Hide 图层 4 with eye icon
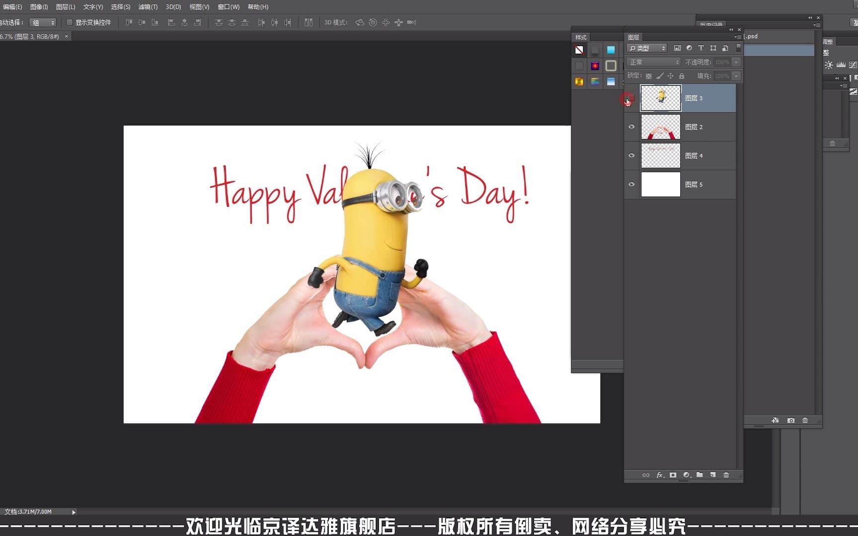 pyautogui.click(x=632, y=155)
